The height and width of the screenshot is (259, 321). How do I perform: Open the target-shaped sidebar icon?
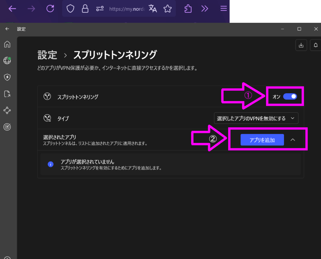[x=7, y=127]
